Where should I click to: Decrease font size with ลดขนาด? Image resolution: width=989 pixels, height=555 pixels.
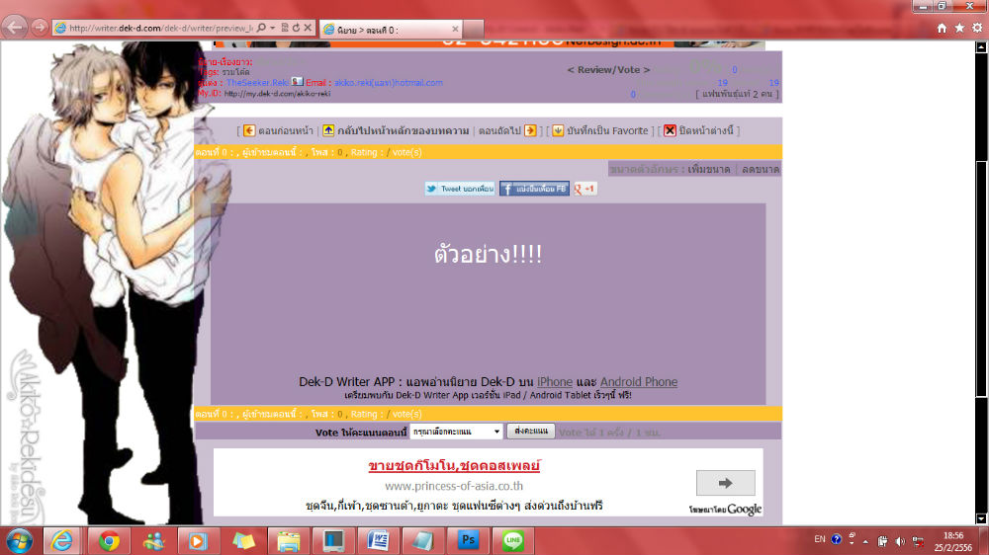[761, 169]
